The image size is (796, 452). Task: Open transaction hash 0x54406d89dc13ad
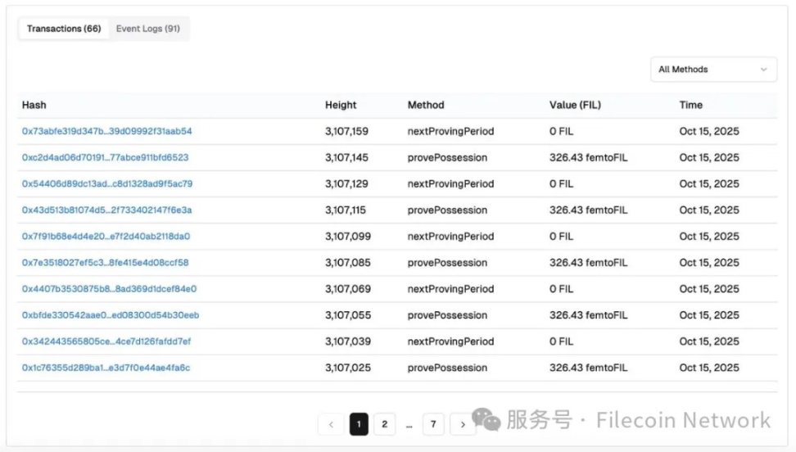pos(106,183)
